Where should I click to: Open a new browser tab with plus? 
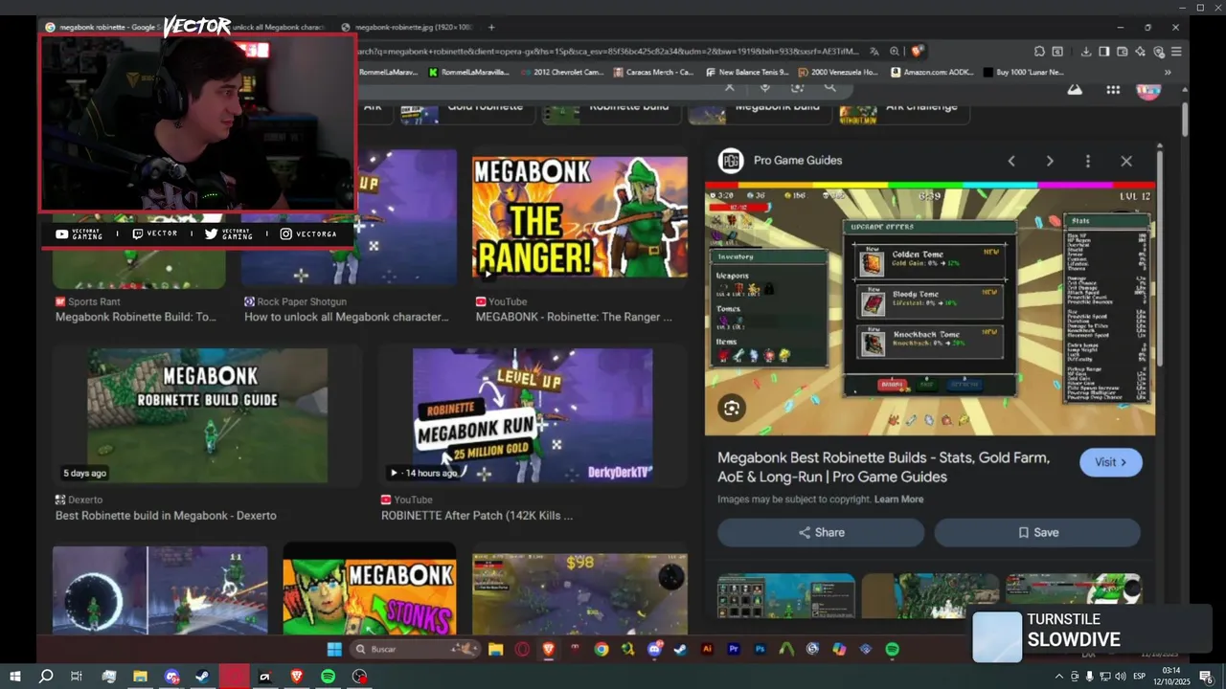(491, 27)
